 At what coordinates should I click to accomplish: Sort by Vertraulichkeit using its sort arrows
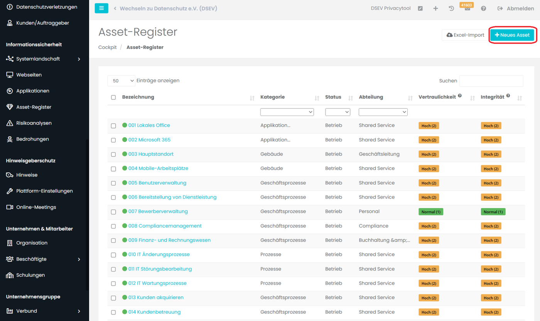(472, 98)
